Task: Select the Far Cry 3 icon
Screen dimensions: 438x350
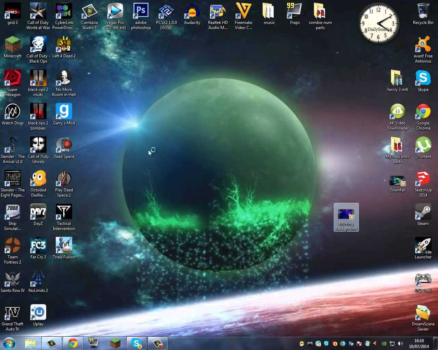Action: pyautogui.click(x=38, y=248)
